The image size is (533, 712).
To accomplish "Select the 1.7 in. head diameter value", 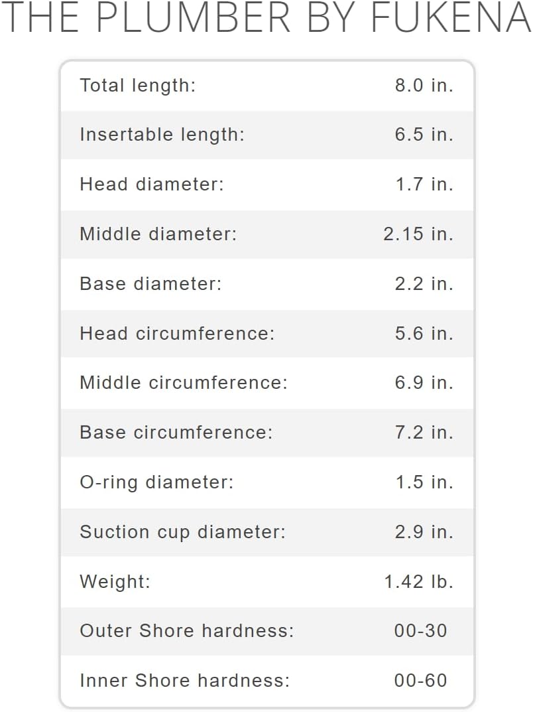I will pos(424,184).
